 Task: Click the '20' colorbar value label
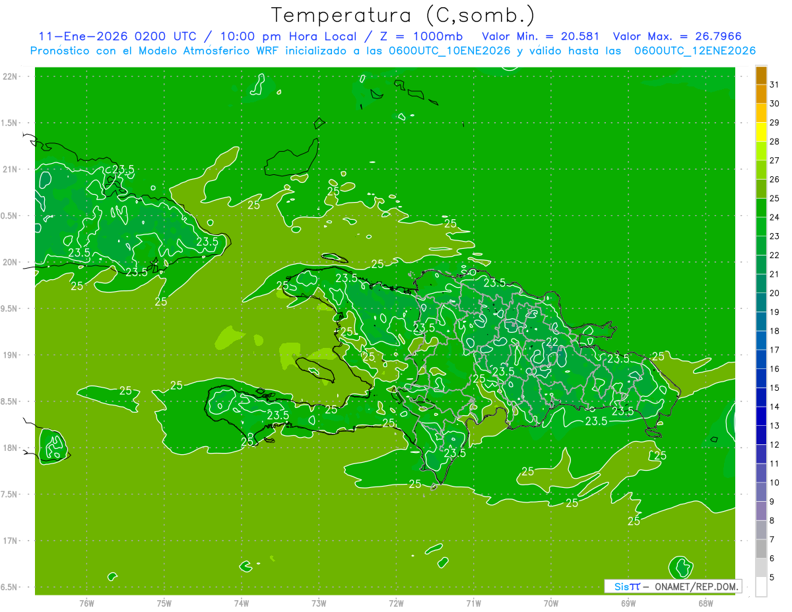pyautogui.click(x=775, y=293)
